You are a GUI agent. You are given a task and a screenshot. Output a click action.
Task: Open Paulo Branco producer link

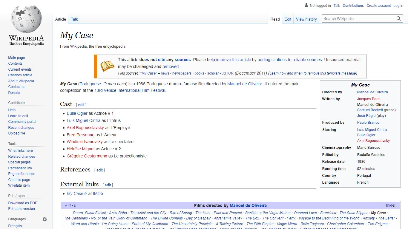point(368,123)
